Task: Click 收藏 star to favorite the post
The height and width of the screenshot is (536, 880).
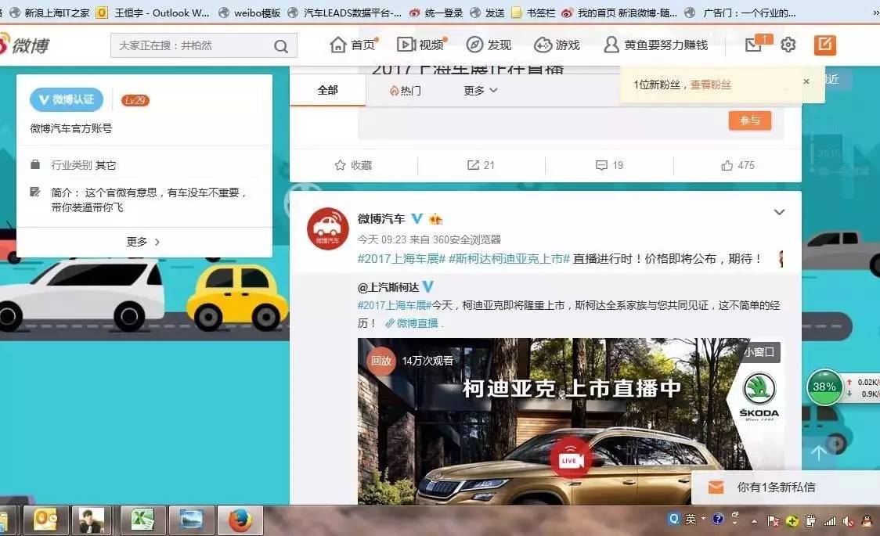Action: pyautogui.click(x=353, y=165)
